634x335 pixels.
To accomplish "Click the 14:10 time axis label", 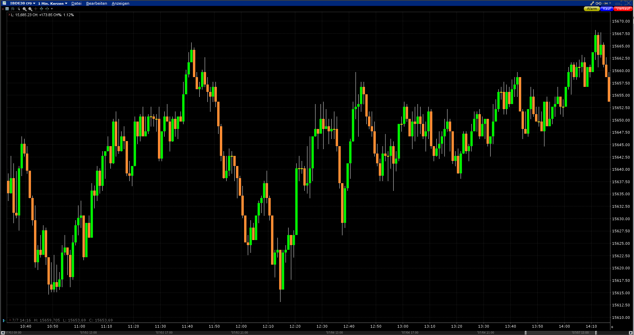I will pyautogui.click(x=591, y=326).
